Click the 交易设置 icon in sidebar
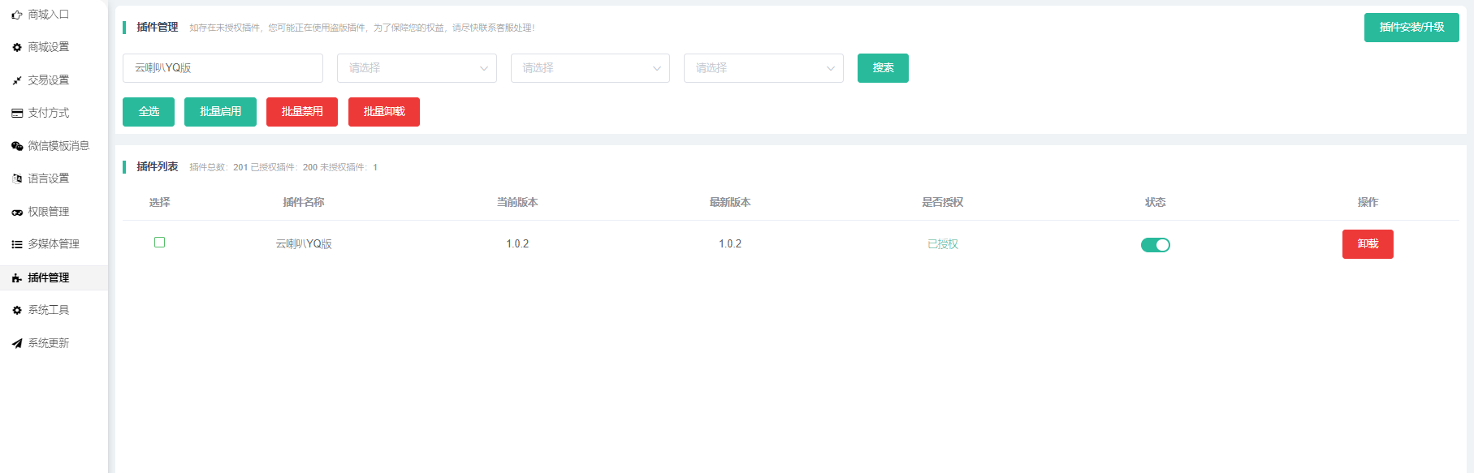The width and height of the screenshot is (1474, 473). pos(17,80)
